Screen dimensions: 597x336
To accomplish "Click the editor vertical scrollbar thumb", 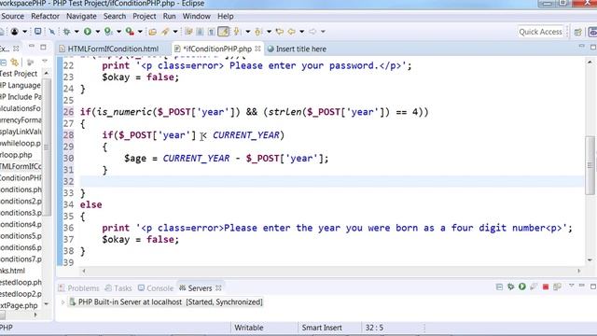I will click(x=590, y=165).
